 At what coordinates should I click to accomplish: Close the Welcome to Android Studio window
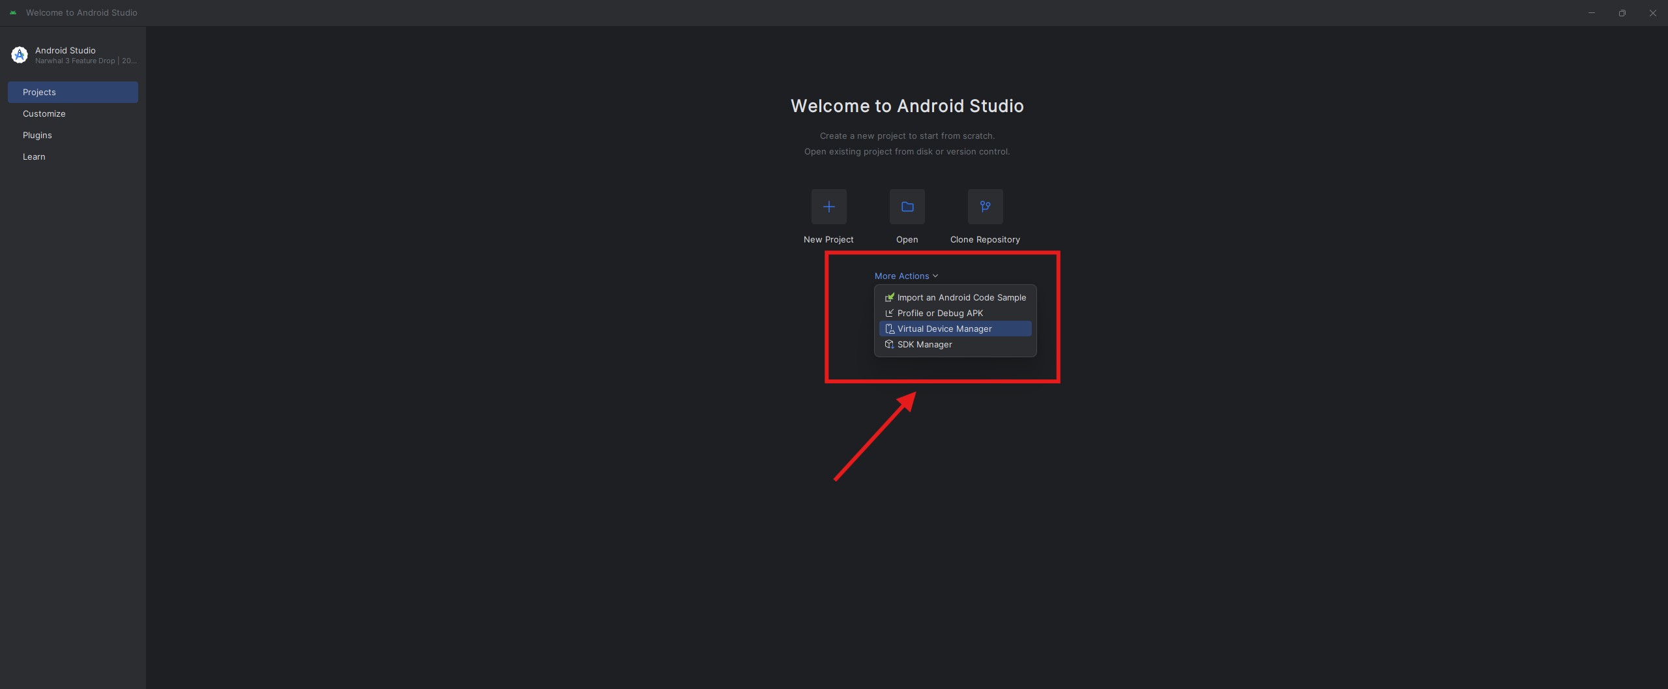(1652, 13)
